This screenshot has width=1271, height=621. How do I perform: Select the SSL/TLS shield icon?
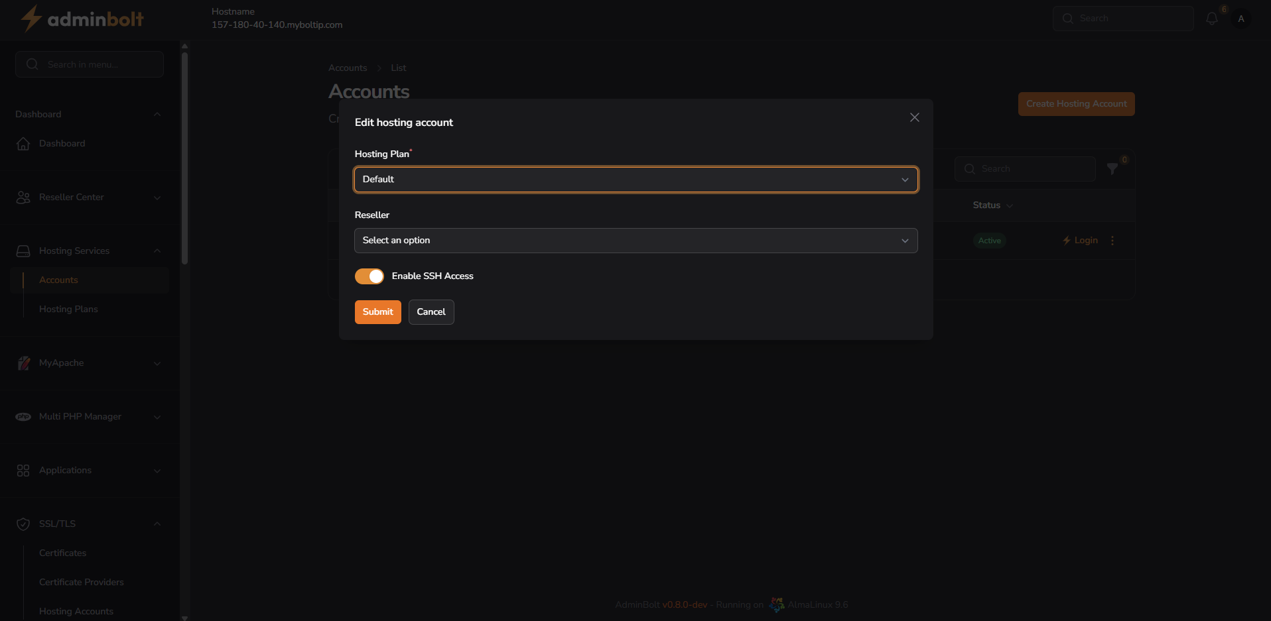click(x=23, y=524)
